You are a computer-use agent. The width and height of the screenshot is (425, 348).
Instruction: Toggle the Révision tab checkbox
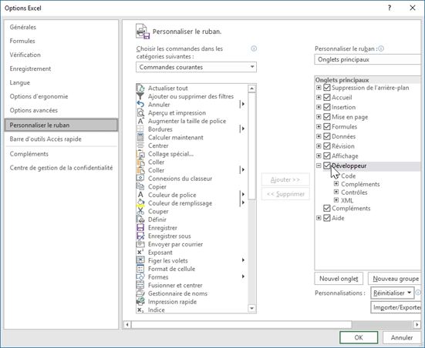coord(327,146)
